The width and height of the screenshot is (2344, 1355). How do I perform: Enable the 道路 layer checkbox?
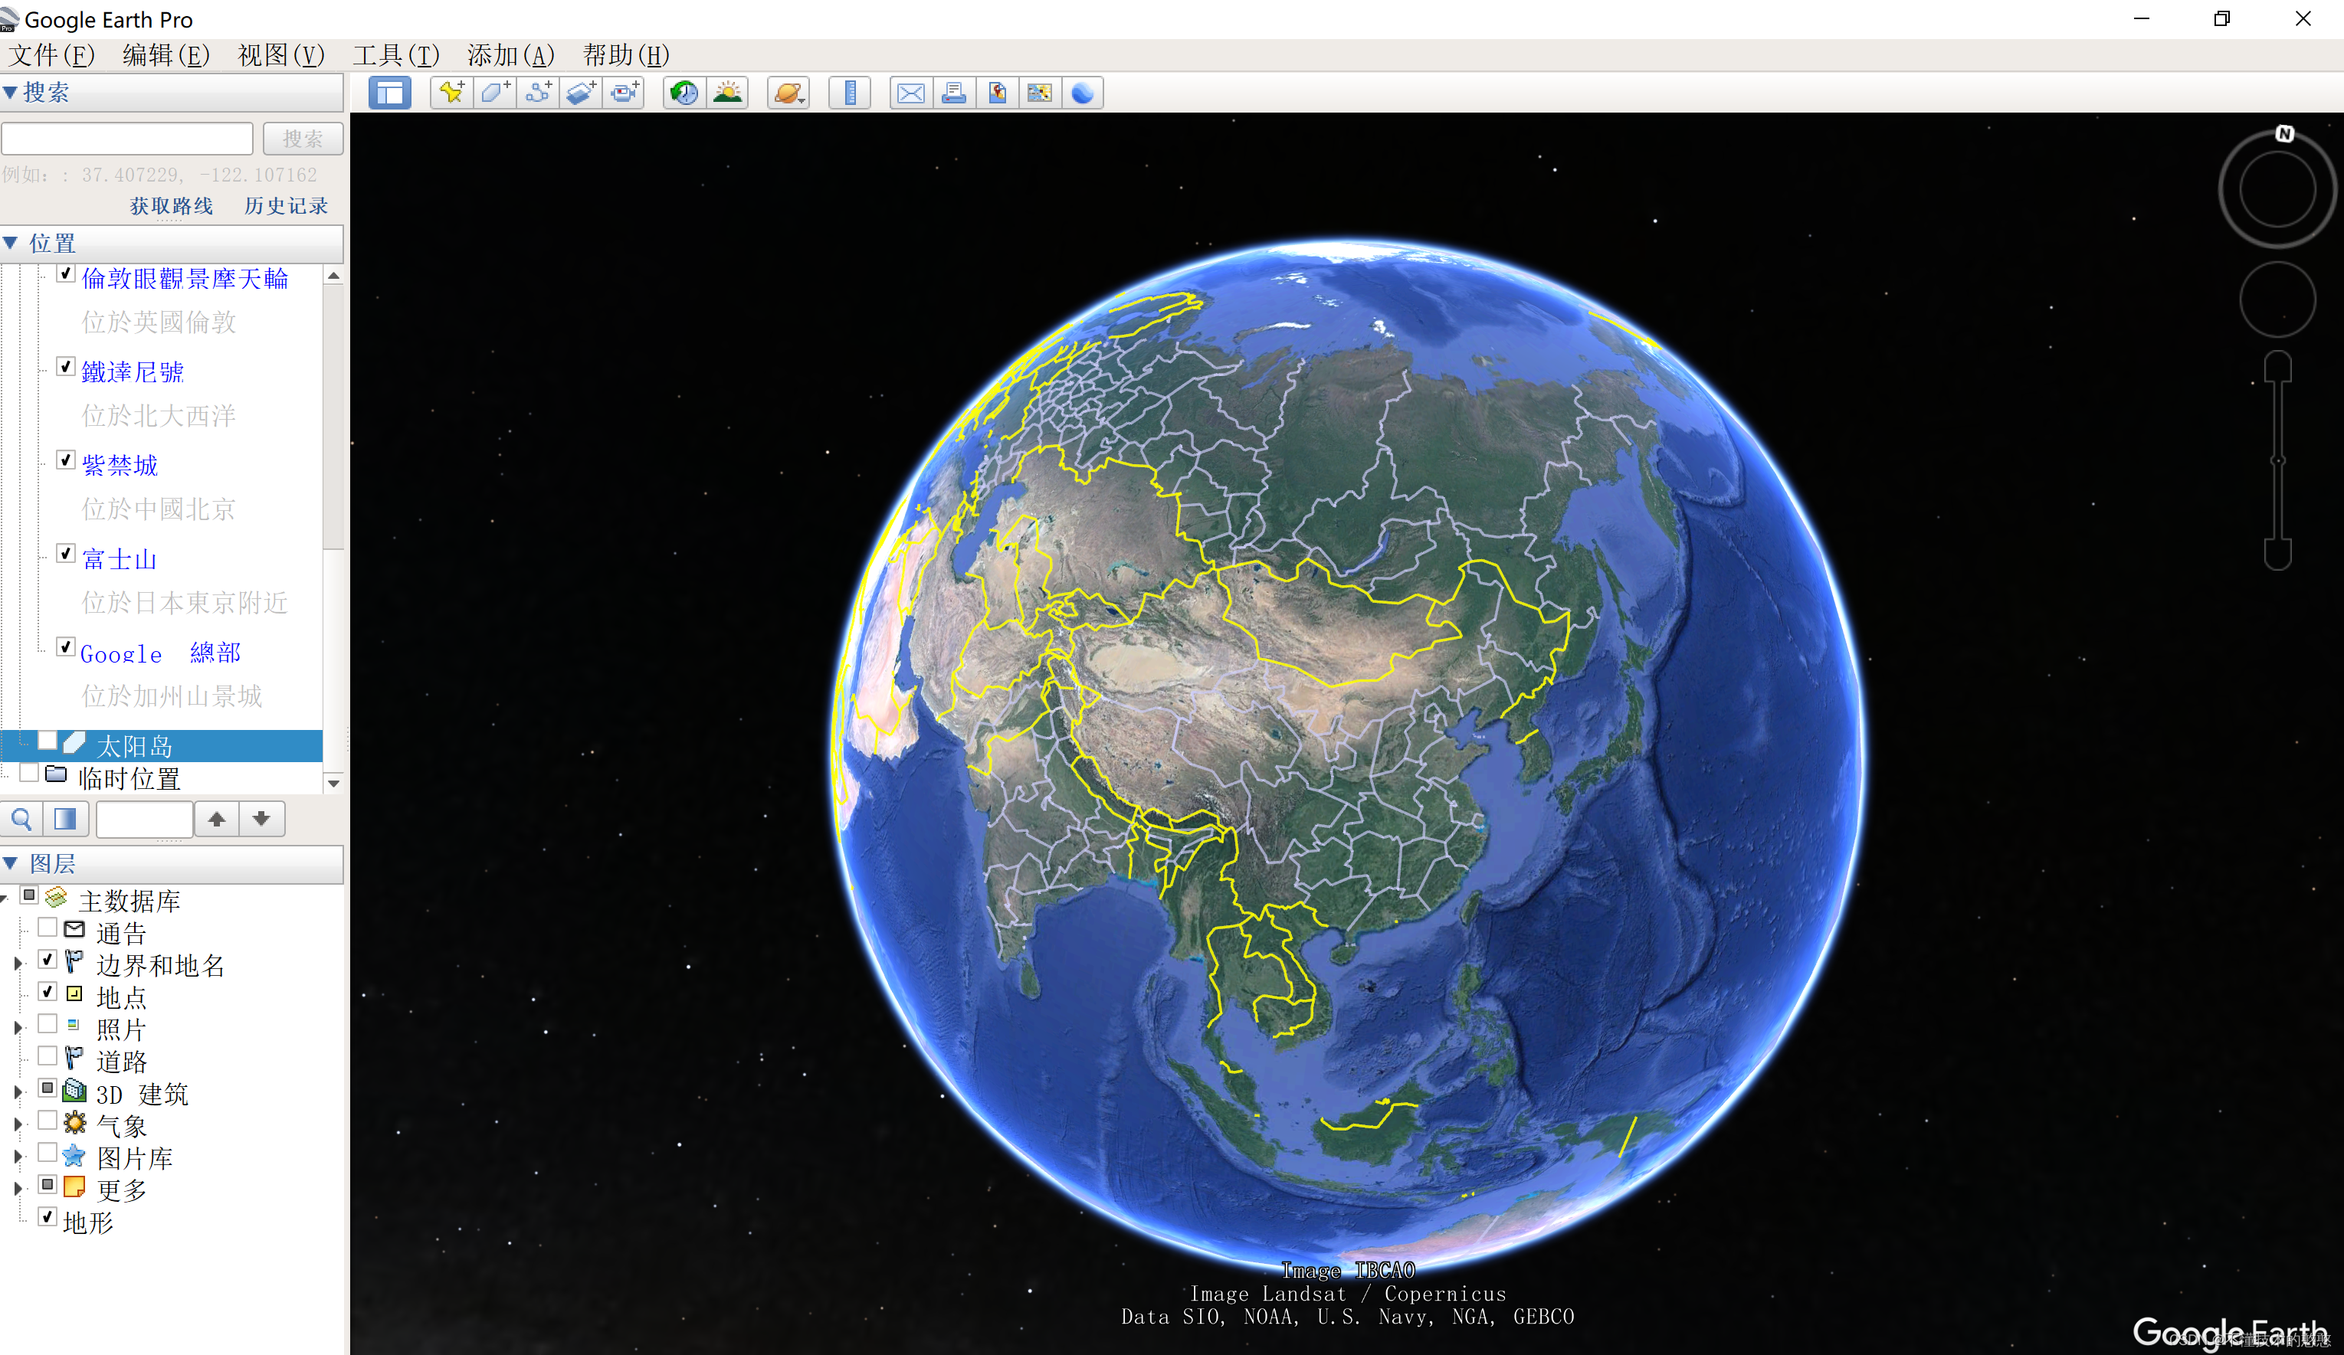[x=48, y=1056]
